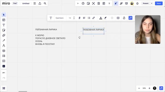The image size is (165, 92).
Task: Open the help question mark
Action: click(154, 88)
